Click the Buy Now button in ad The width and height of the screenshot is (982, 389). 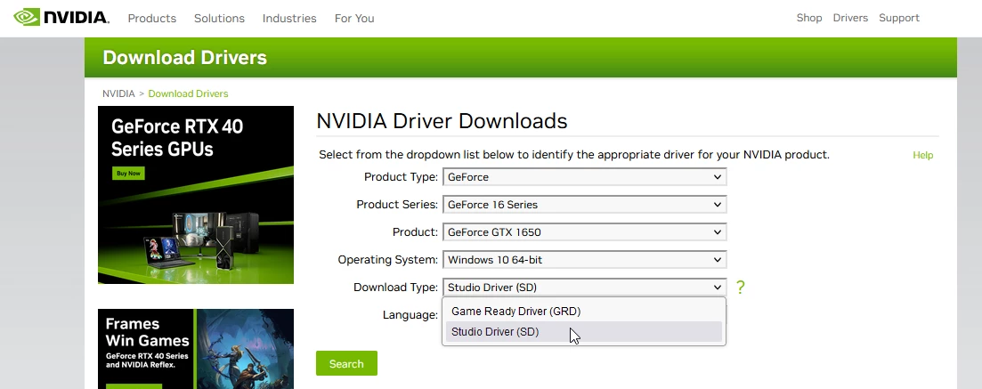(x=128, y=173)
